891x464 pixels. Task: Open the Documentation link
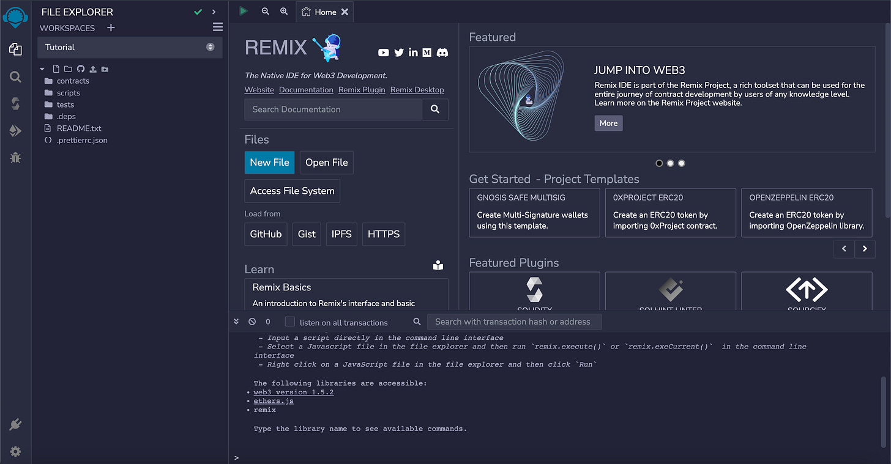tap(306, 90)
